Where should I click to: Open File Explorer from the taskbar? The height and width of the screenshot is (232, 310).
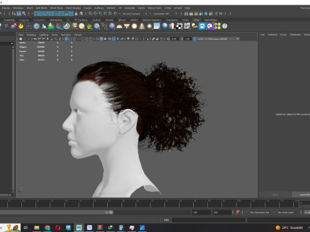point(37,227)
